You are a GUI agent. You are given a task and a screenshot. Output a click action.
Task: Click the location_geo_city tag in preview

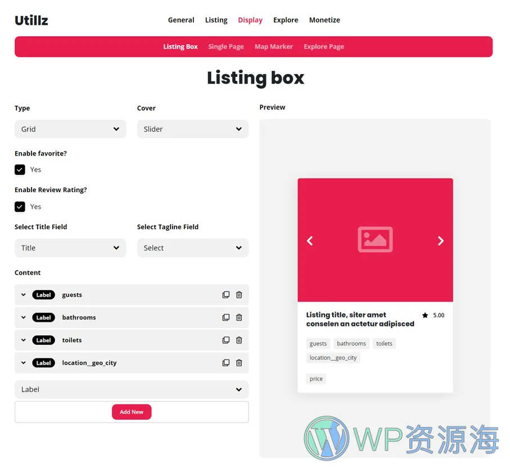(x=333, y=358)
